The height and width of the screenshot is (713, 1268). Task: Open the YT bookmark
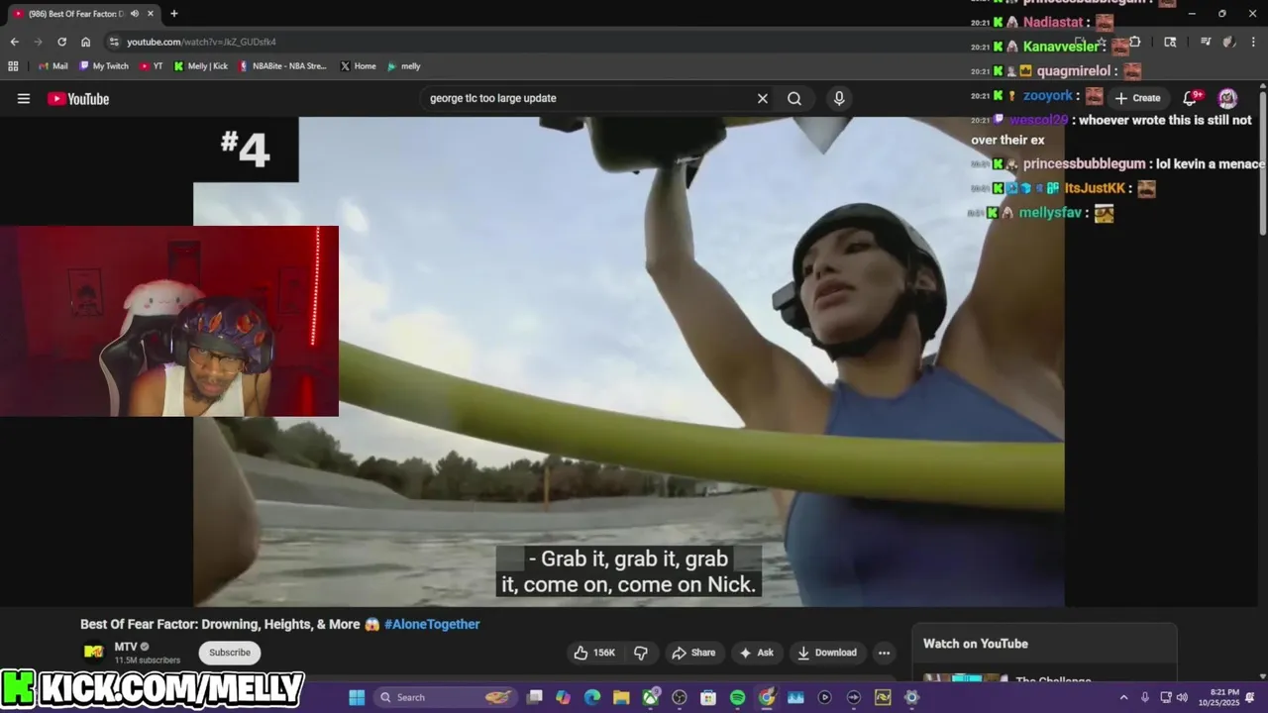pyautogui.click(x=152, y=66)
